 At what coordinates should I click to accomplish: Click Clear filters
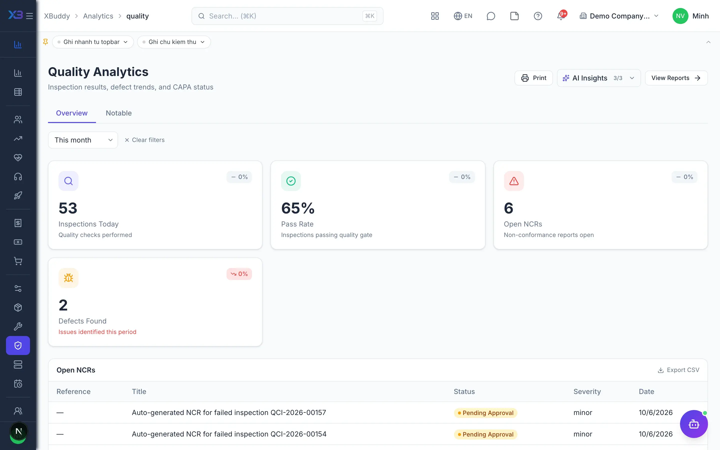pos(144,140)
